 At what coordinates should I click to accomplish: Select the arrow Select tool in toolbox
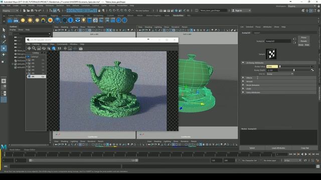[x=4, y=30]
